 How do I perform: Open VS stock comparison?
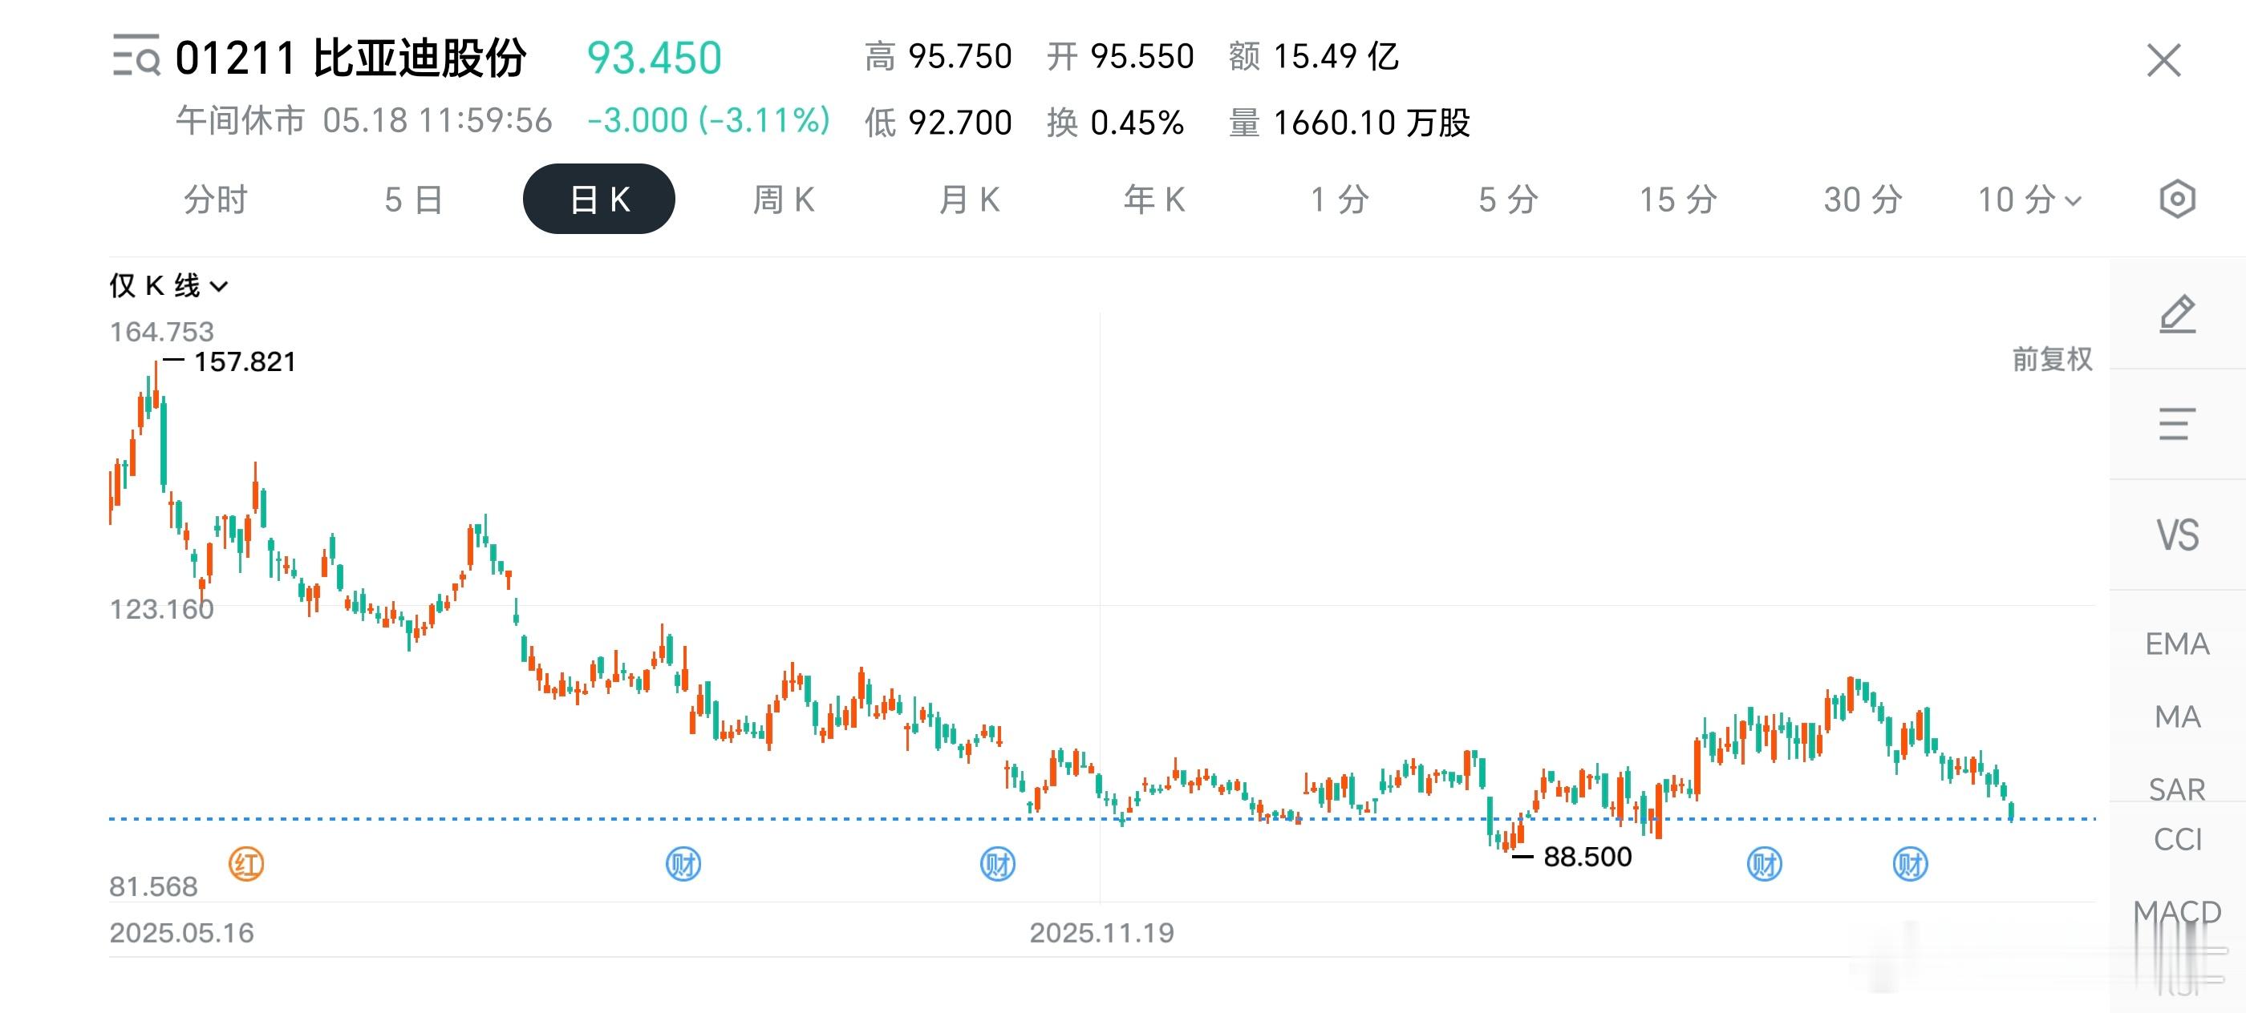tap(2177, 535)
